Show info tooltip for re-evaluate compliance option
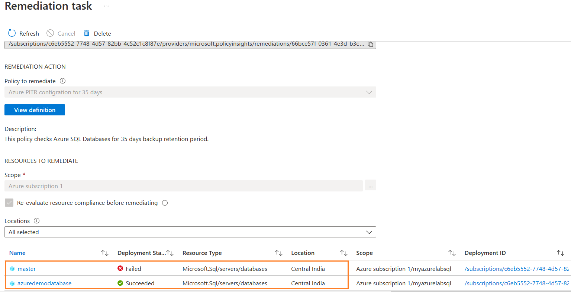This screenshot has height=292, width=571. (165, 203)
